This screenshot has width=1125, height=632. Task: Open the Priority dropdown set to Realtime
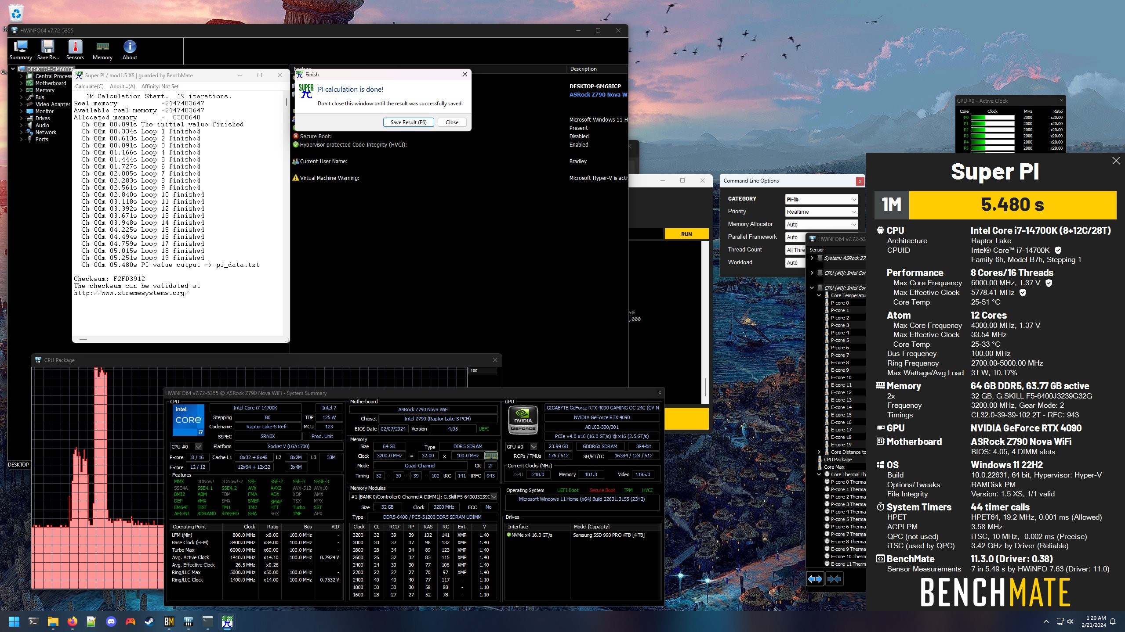[821, 212]
